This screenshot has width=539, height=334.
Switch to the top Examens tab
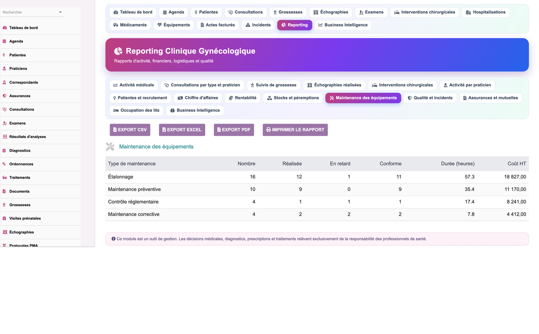pos(371,12)
